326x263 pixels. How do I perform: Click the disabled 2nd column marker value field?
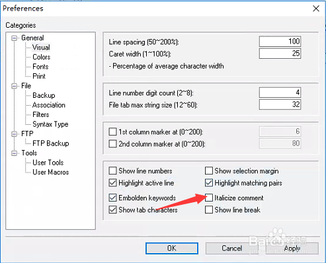280,143
